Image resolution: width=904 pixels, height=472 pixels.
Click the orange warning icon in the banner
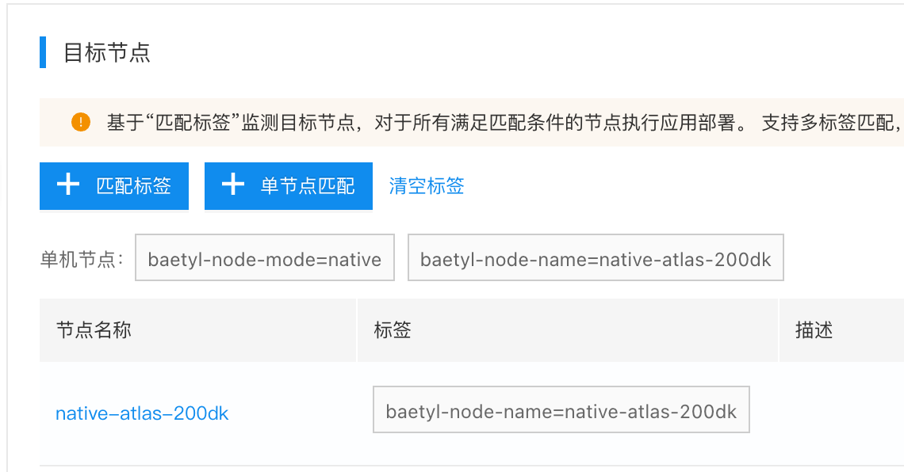click(x=81, y=122)
